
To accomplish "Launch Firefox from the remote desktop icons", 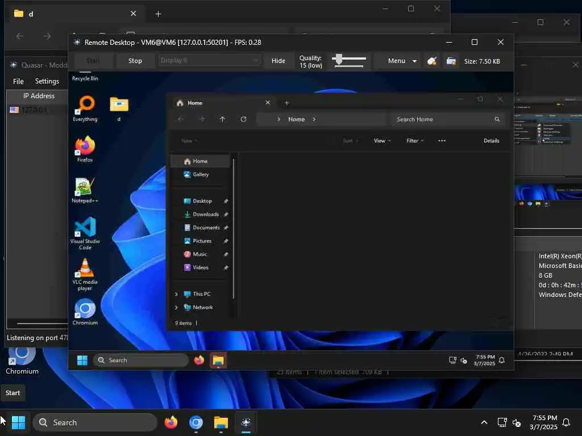I will (x=85, y=149).
